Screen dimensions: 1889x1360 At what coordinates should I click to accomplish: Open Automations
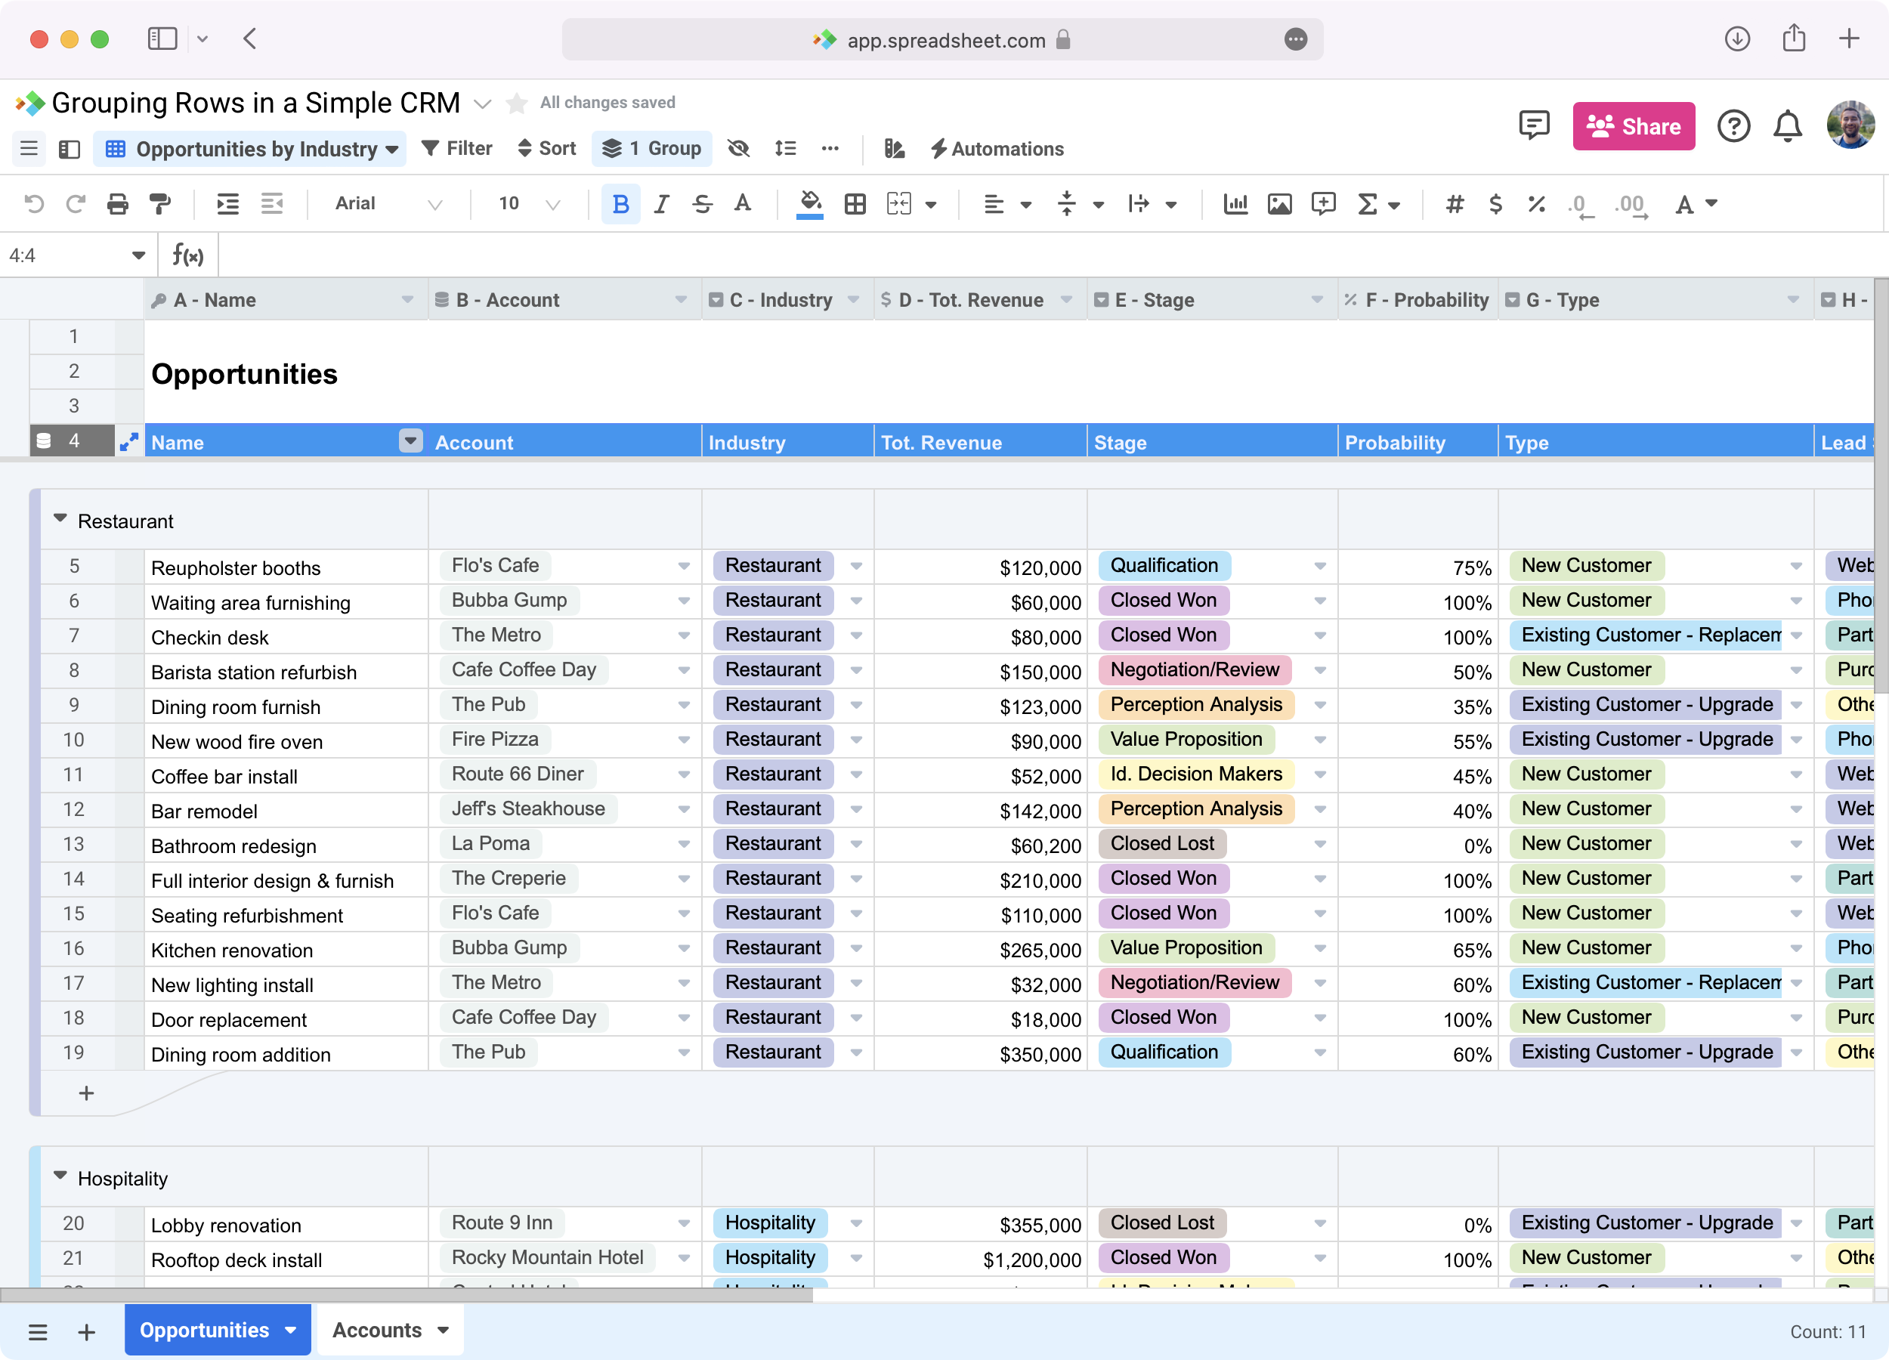pyautogui.click(x=997, y=149)
